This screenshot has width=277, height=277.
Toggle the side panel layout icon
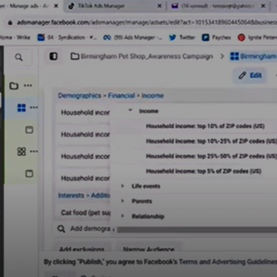click(x=53, y=56)
